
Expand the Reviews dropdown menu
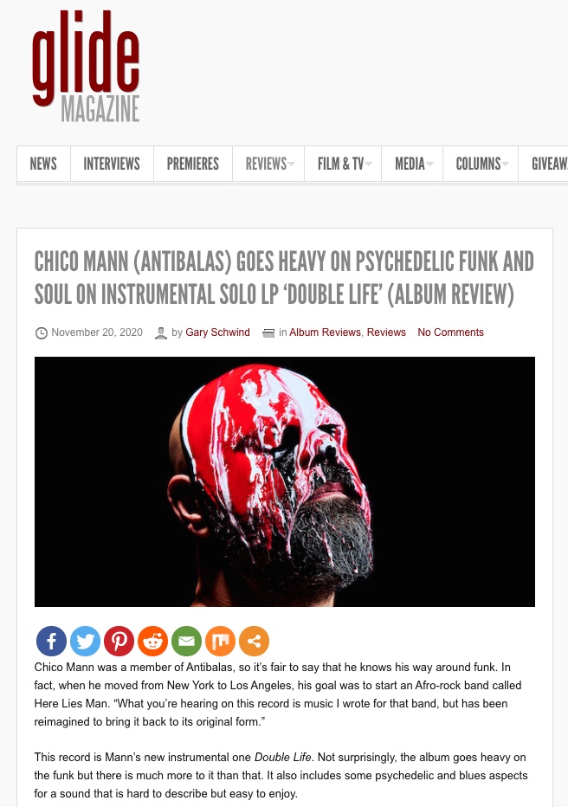coord(268,164)
